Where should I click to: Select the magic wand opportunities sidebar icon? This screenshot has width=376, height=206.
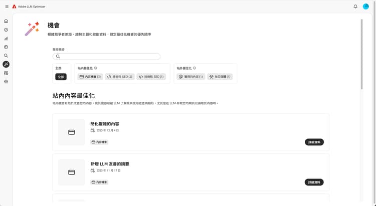[x=6, y=64]
